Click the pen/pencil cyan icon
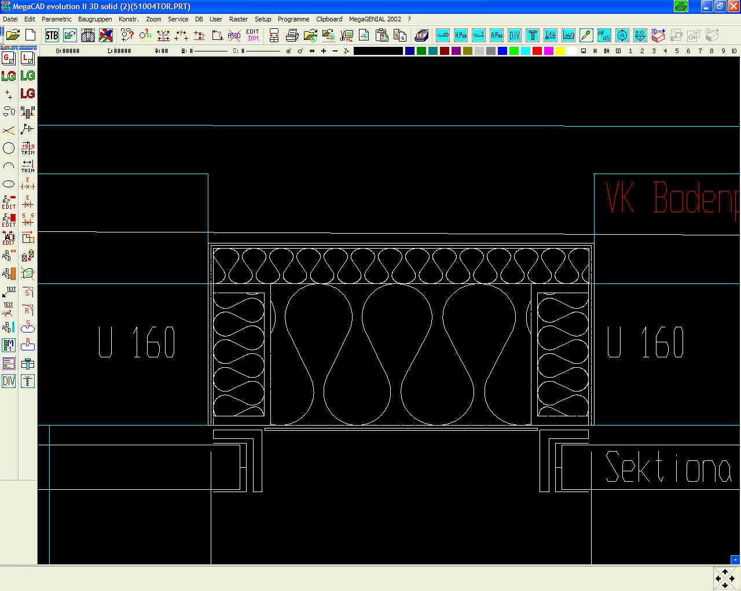 click(x=586, y=35)
